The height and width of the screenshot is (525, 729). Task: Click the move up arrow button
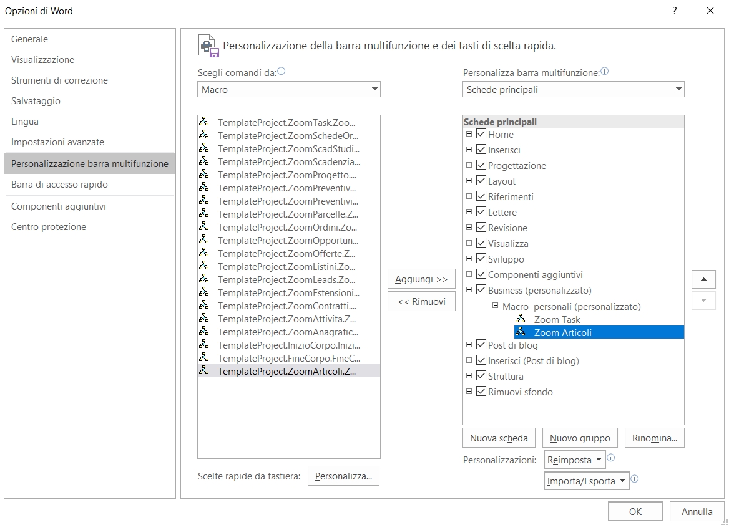[703, 279]
